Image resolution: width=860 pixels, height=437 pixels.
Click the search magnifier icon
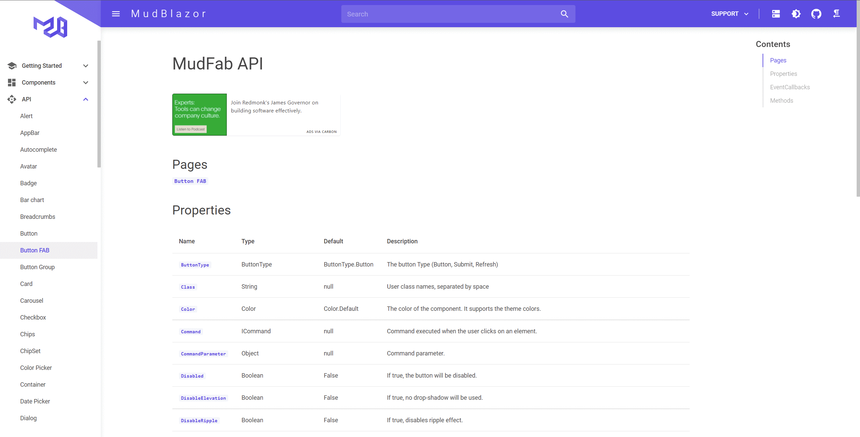point(564,14)
